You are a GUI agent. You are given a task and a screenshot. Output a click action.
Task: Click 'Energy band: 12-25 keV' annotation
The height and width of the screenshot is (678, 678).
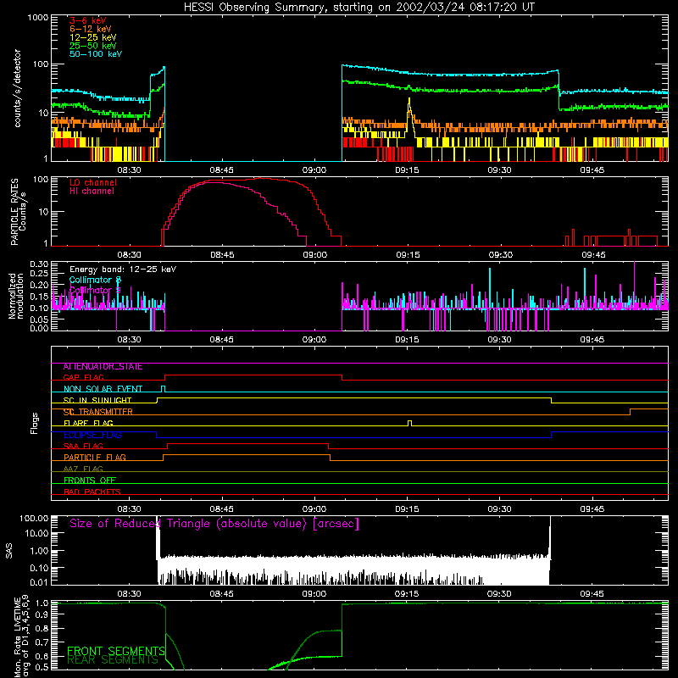coord(123,270)
